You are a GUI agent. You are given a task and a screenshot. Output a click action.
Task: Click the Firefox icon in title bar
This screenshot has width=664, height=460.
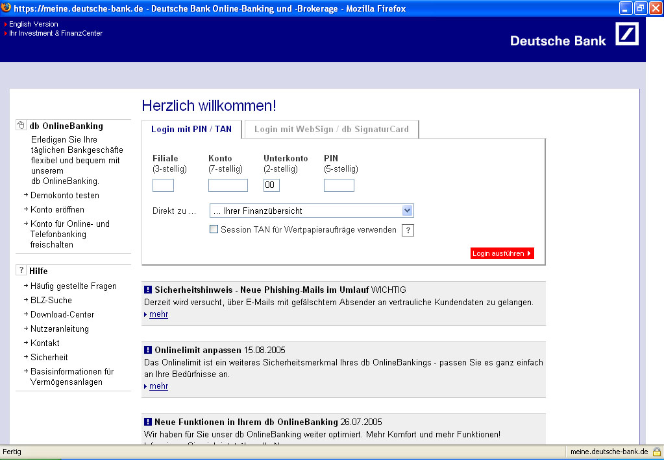(x=6, y=8)
